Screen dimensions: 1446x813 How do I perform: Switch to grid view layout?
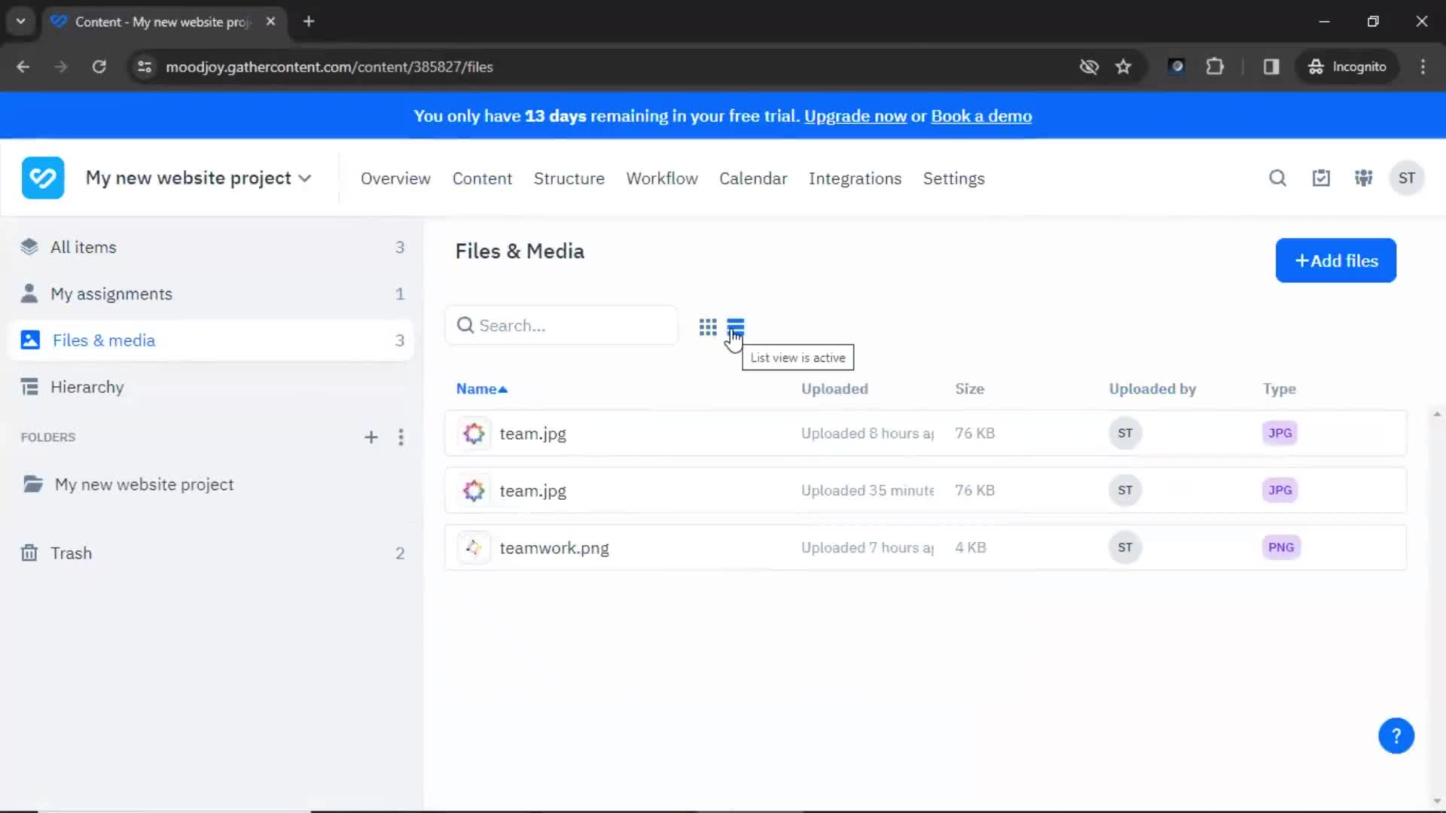[708, 327]
